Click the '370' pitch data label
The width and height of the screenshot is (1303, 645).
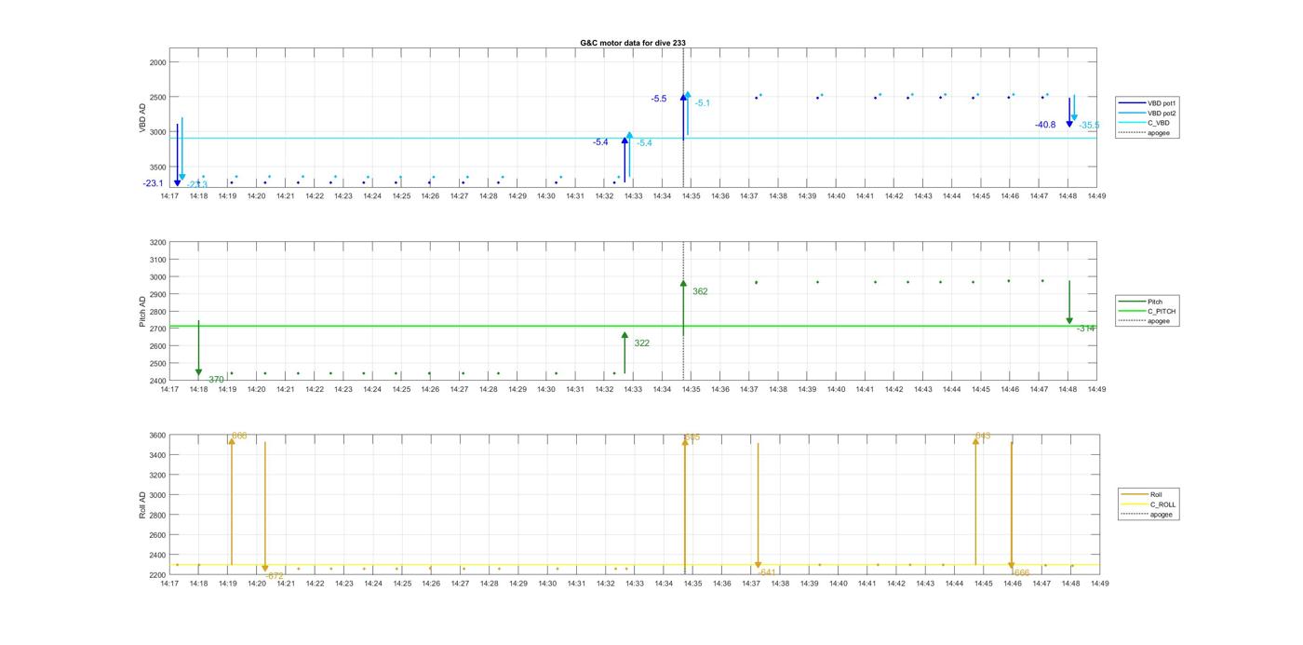tap(216, 380)
